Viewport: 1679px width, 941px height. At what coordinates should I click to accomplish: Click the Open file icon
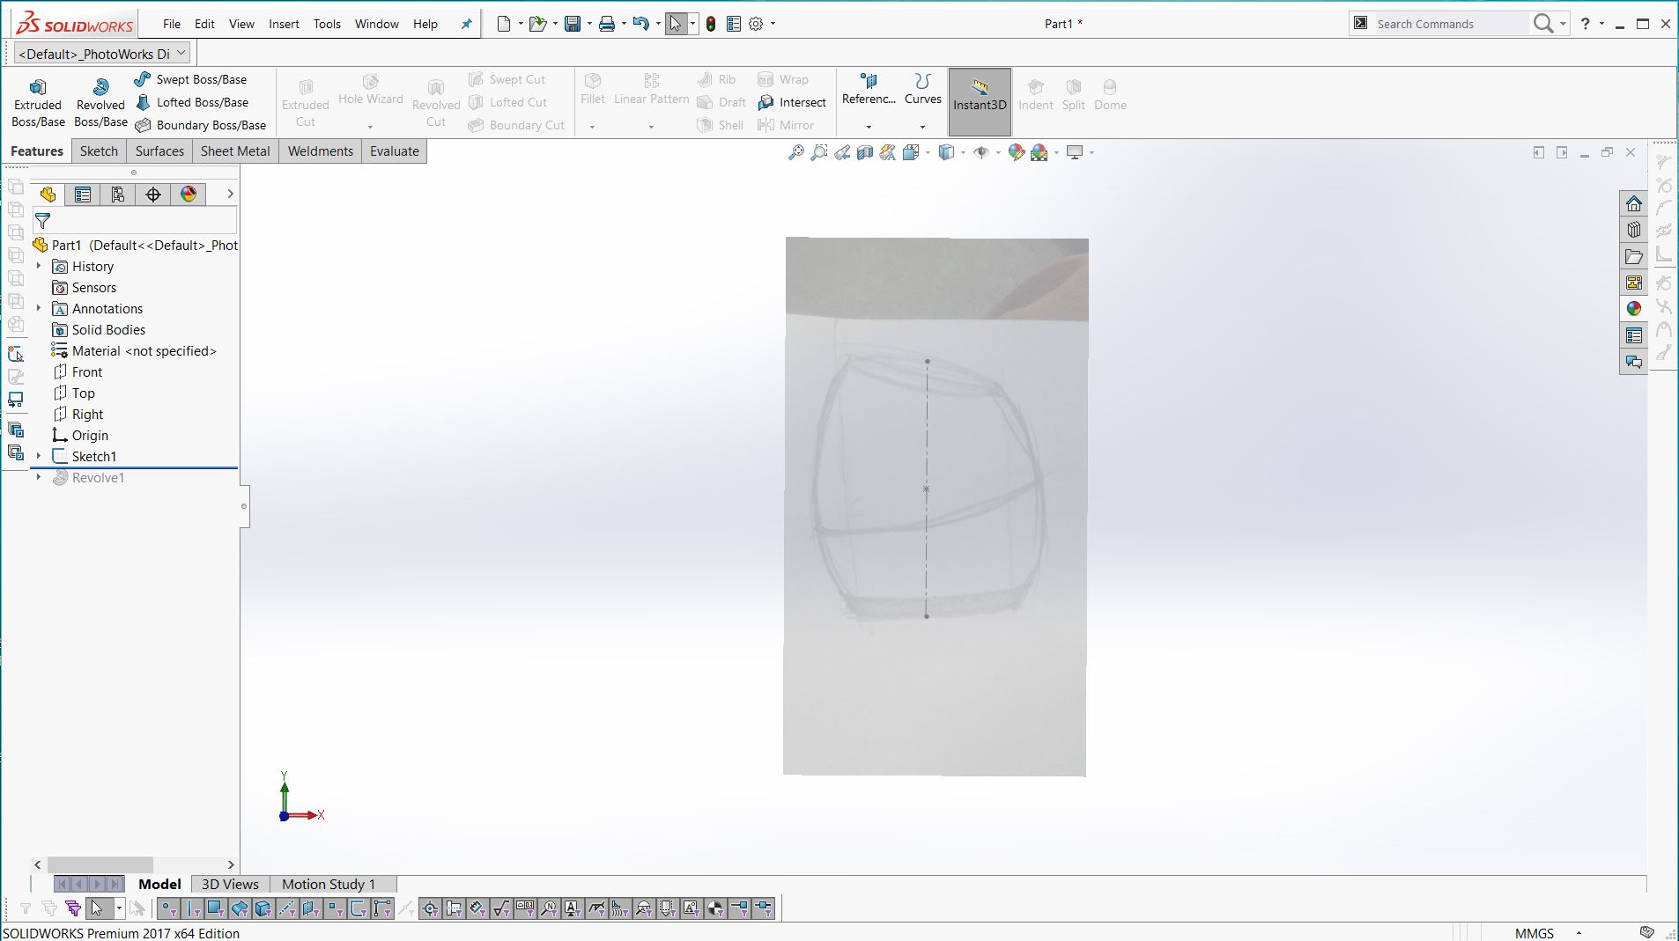[537, 24]
